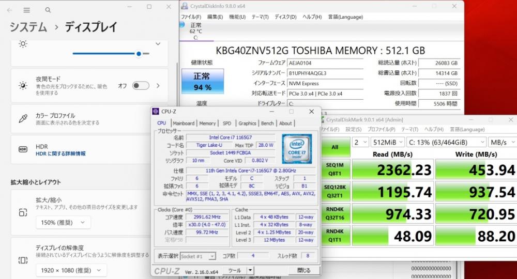Run the RND4K Q32T16 test

click(x=335, y=213)
